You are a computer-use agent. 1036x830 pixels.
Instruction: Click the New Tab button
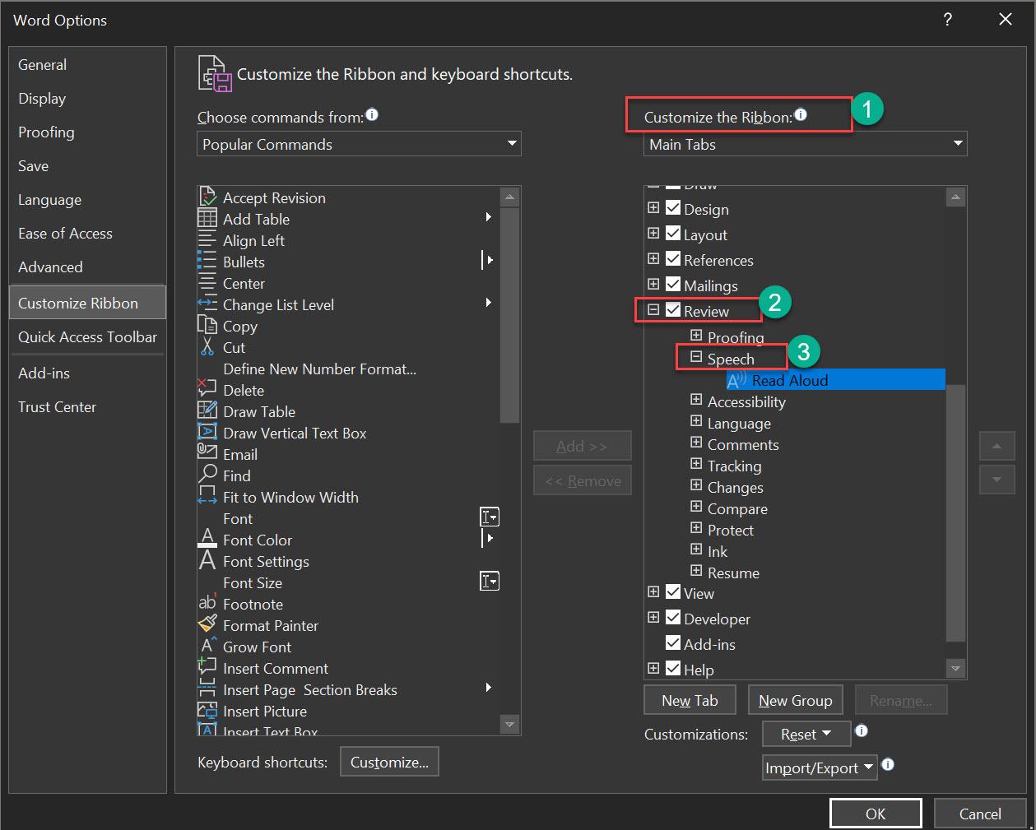690,700
